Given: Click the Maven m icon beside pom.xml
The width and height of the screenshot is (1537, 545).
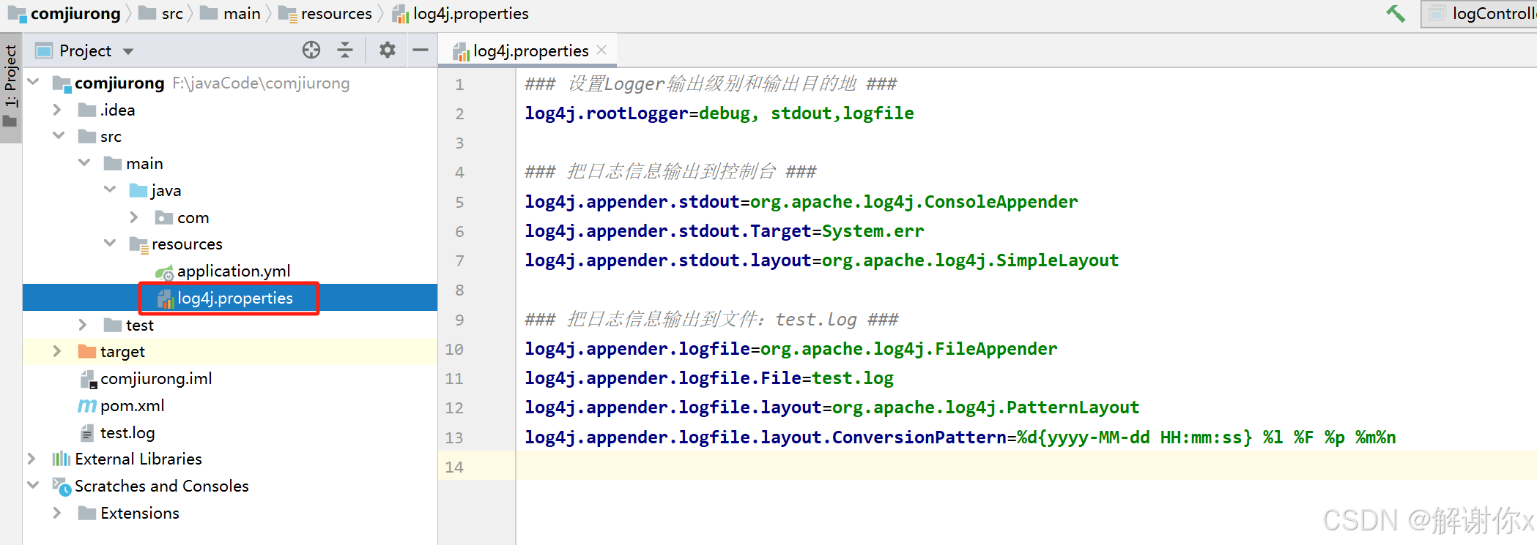Looking at the screenshot, I should 87,405.
